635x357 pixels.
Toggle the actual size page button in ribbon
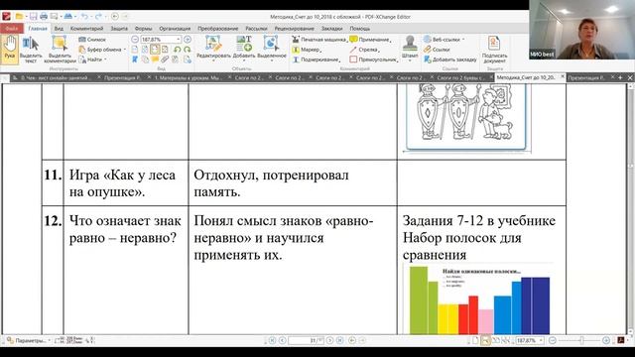[x=135, y=50]
